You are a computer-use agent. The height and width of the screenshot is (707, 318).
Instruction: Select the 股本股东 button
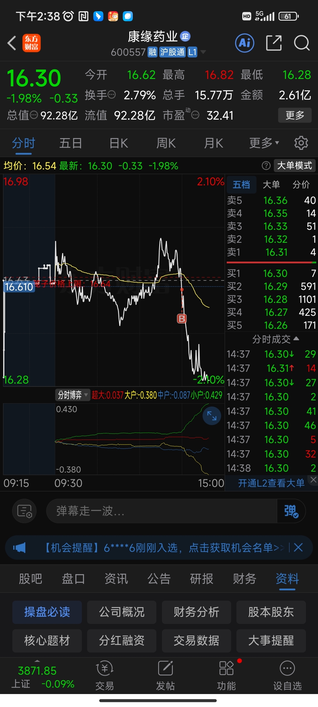click(271, 612)
